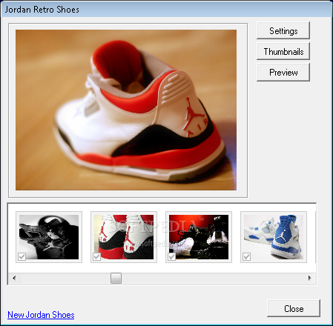This screenshot has width=333, height=326.
Task: Toggle checkbox on red background shoes thumbnail
Action: tap(172, 256)
